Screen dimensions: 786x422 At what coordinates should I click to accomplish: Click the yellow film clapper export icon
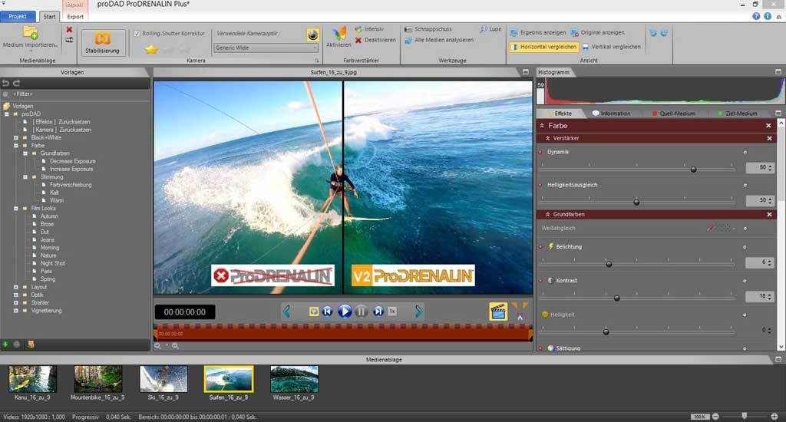pos(498,312)
